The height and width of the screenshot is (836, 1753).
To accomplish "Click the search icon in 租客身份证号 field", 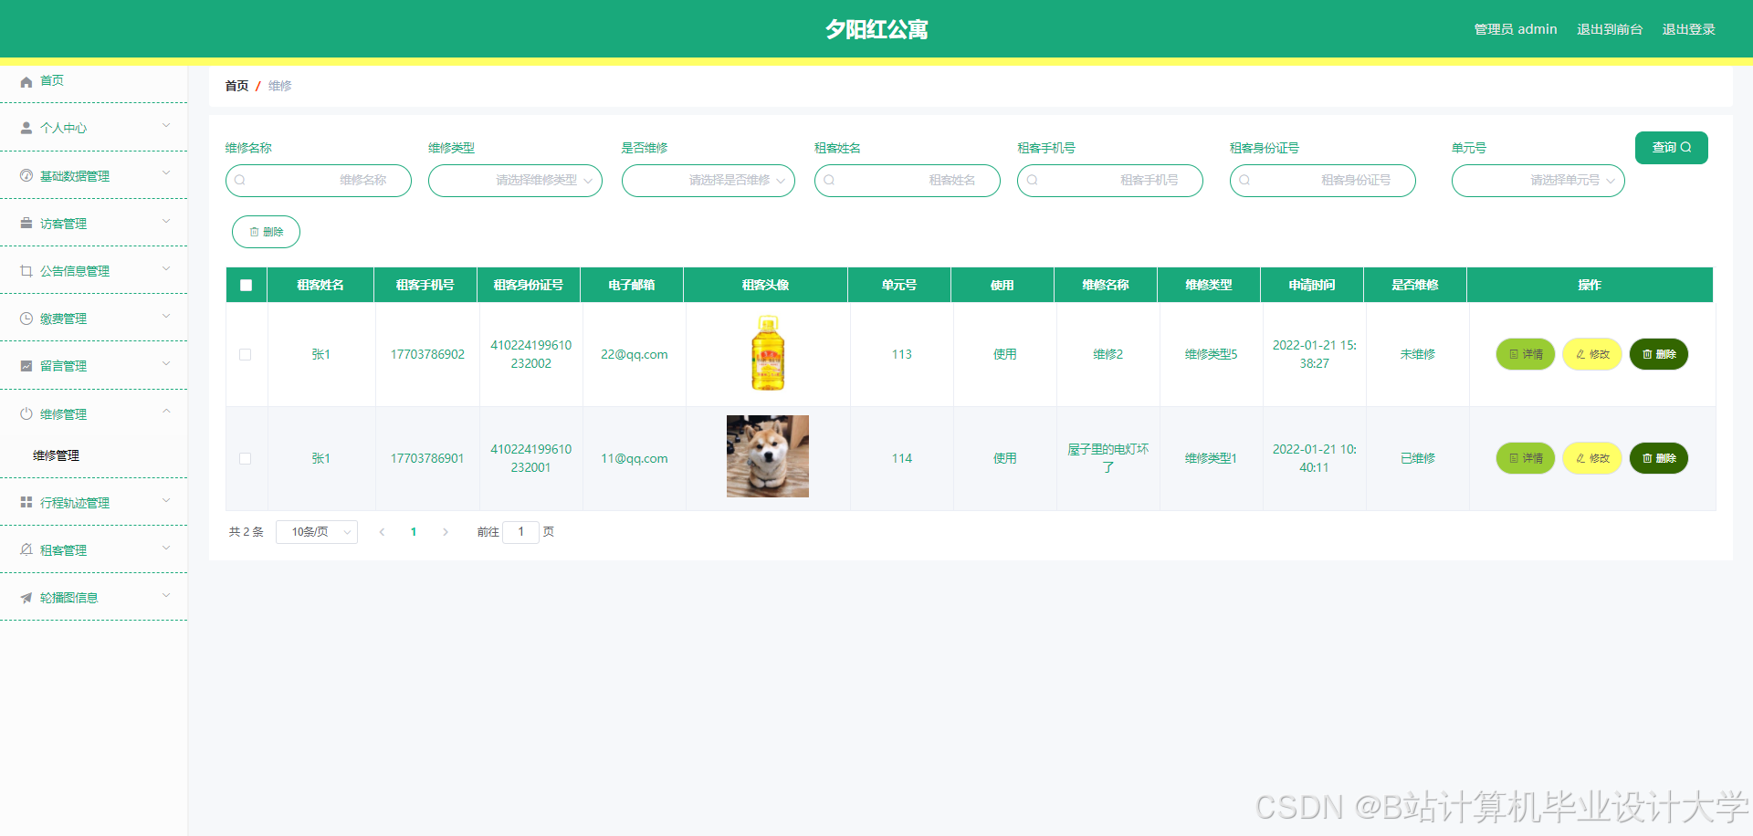I will click(x=1244, y=180).
